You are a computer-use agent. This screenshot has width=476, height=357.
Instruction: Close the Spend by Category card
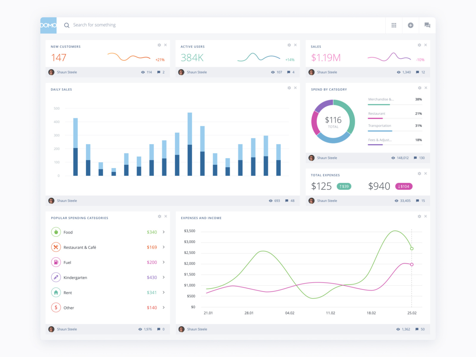pos(426,88)
